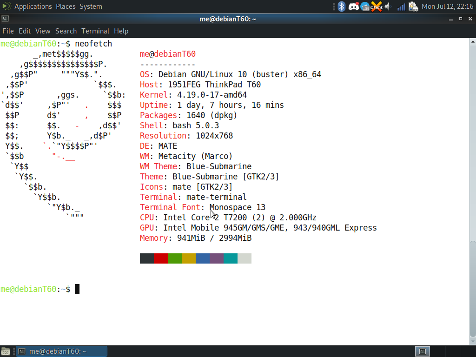Open the terminal Search menu
Viewport: 476px width, 357px height.
point(66,31)
